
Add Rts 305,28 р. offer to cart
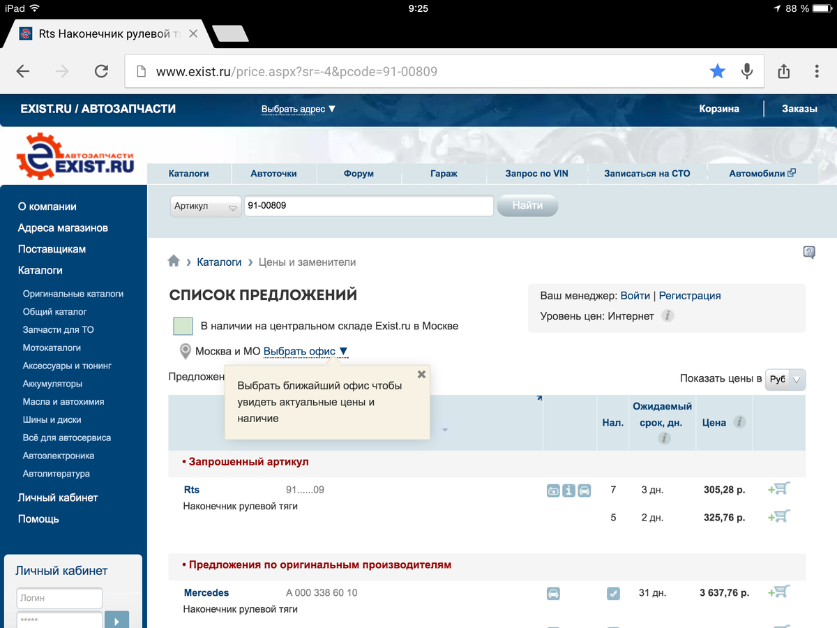[778, 489]
